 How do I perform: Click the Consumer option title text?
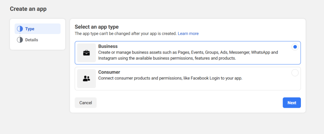pyautogui.click(x=109, y=72)
